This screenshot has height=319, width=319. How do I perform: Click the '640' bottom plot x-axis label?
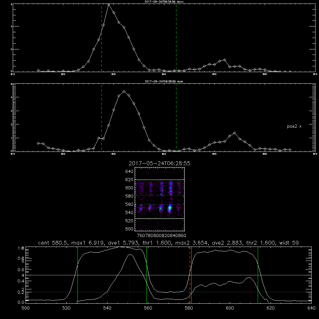coord(311,308)
